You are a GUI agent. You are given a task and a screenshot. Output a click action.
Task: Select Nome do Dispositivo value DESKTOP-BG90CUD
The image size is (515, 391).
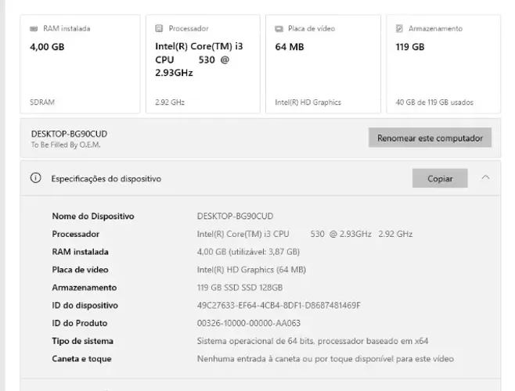coord(235,216)
